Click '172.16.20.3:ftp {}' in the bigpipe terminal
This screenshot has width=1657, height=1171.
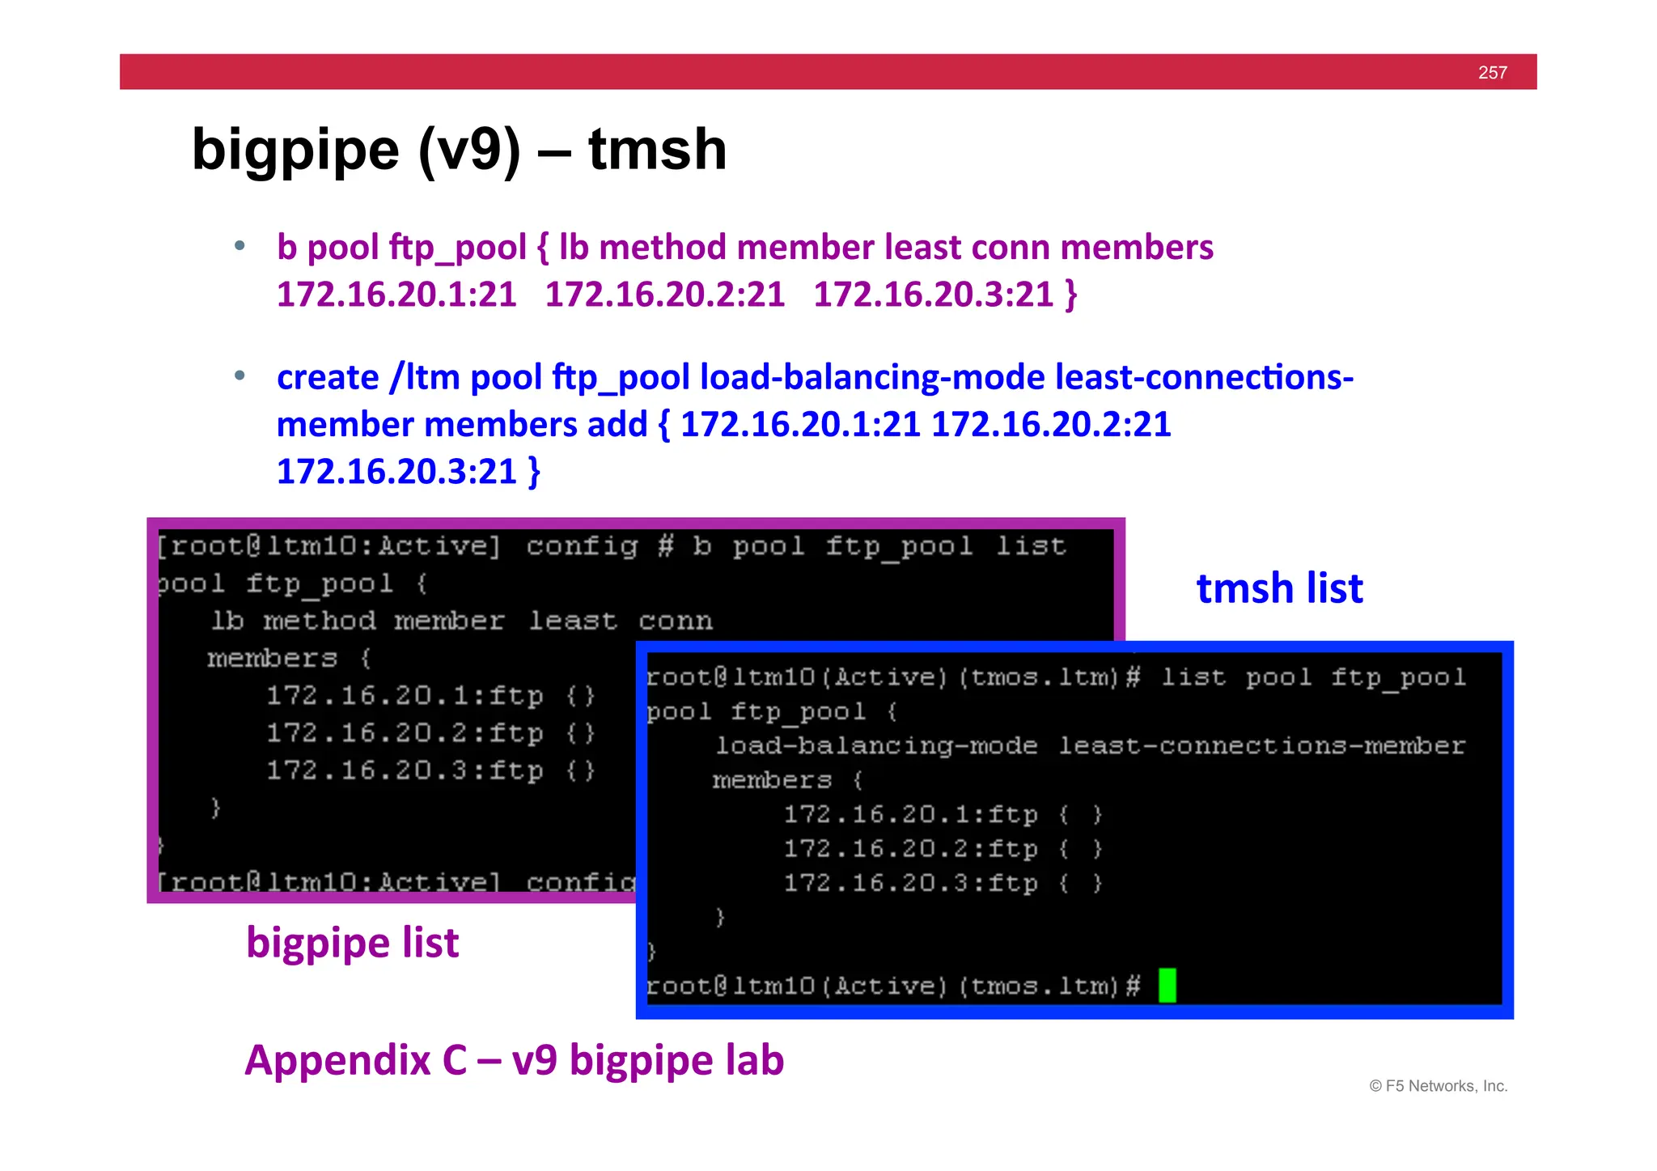[431, 770]
